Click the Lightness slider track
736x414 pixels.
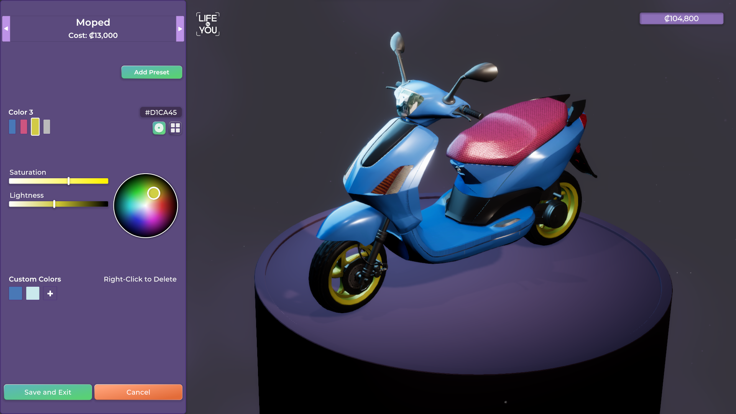point(84,204)
